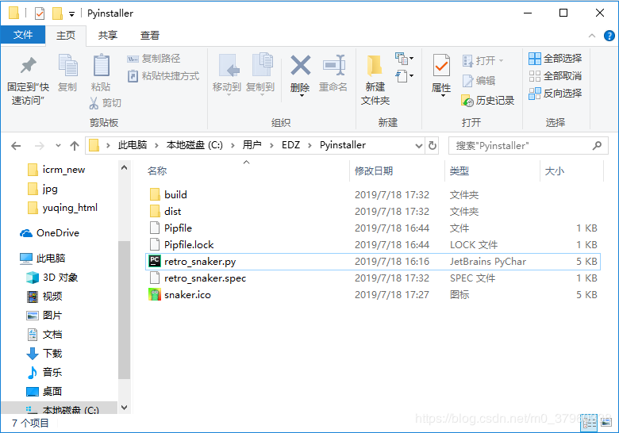Screen dimensions: 619x433
Task: Open the Copy to (复制到) menu
Action: (x=260, y=73)
